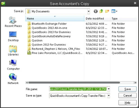
Task: Click the back navigation arrow icon
Action: click(x=95, y=11)
